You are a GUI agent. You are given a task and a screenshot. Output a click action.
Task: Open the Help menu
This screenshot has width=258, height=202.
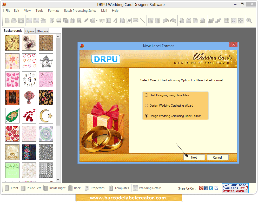pos(115,11)
